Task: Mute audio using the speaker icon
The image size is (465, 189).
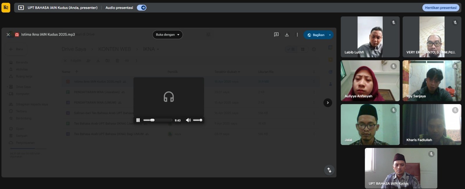Action: tap(188, 120)
